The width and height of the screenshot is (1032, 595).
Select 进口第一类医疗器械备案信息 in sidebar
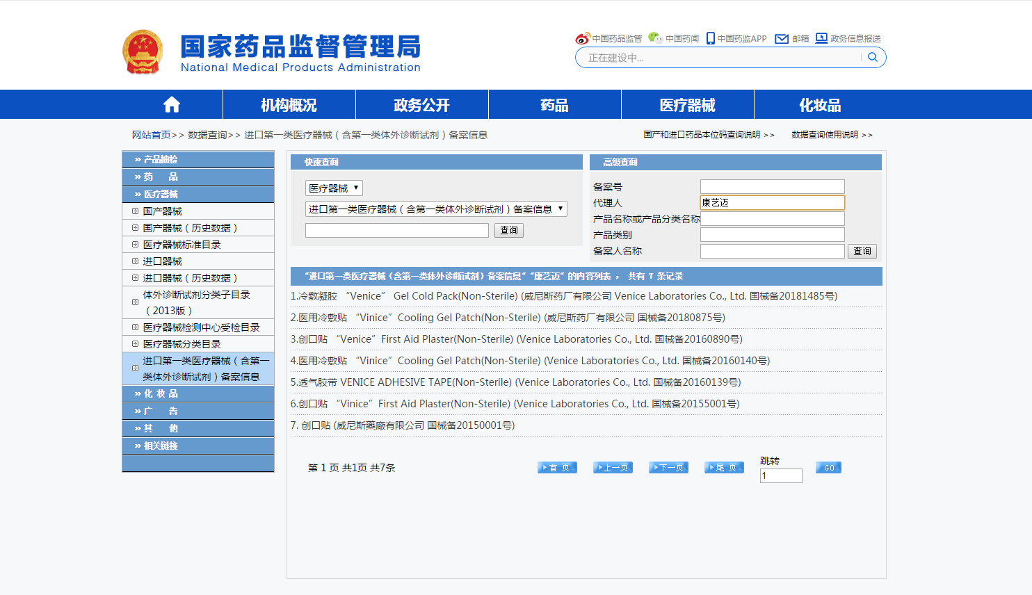coord(205,368)
